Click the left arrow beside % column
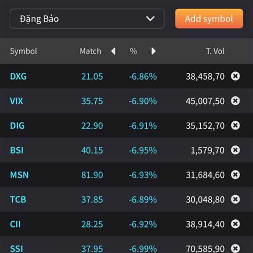Screen dimensions: 253x253 pyautogui.click(x=113, y=51)
